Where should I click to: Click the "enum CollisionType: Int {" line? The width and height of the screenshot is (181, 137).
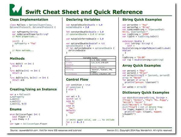(x=25, y=114)
